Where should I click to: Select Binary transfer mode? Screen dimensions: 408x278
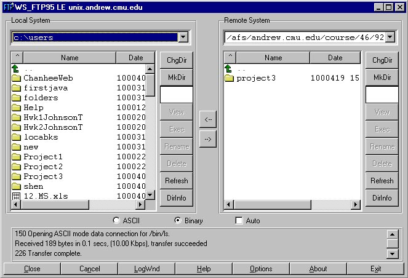[178, 221]
